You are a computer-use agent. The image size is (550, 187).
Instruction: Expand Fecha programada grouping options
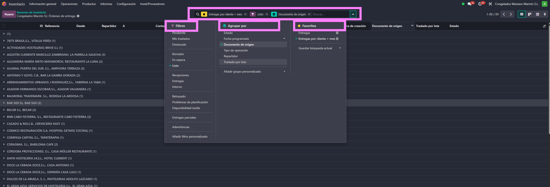[284, 39]
